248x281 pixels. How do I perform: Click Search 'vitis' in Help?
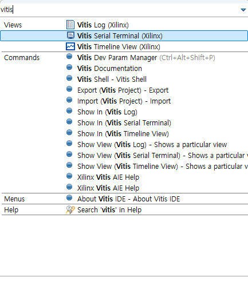coord(109,210)
